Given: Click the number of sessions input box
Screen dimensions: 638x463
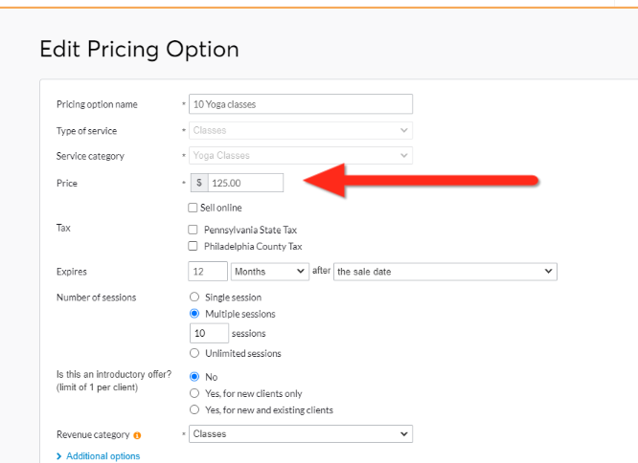Looking at the screenshot, I should [x=210, y=333].
